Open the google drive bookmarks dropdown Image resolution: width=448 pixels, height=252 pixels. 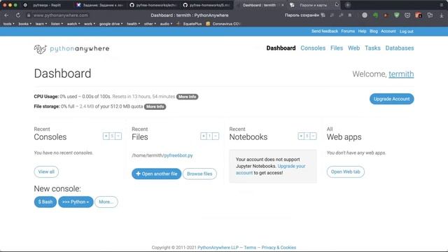[x=111, y=24]
